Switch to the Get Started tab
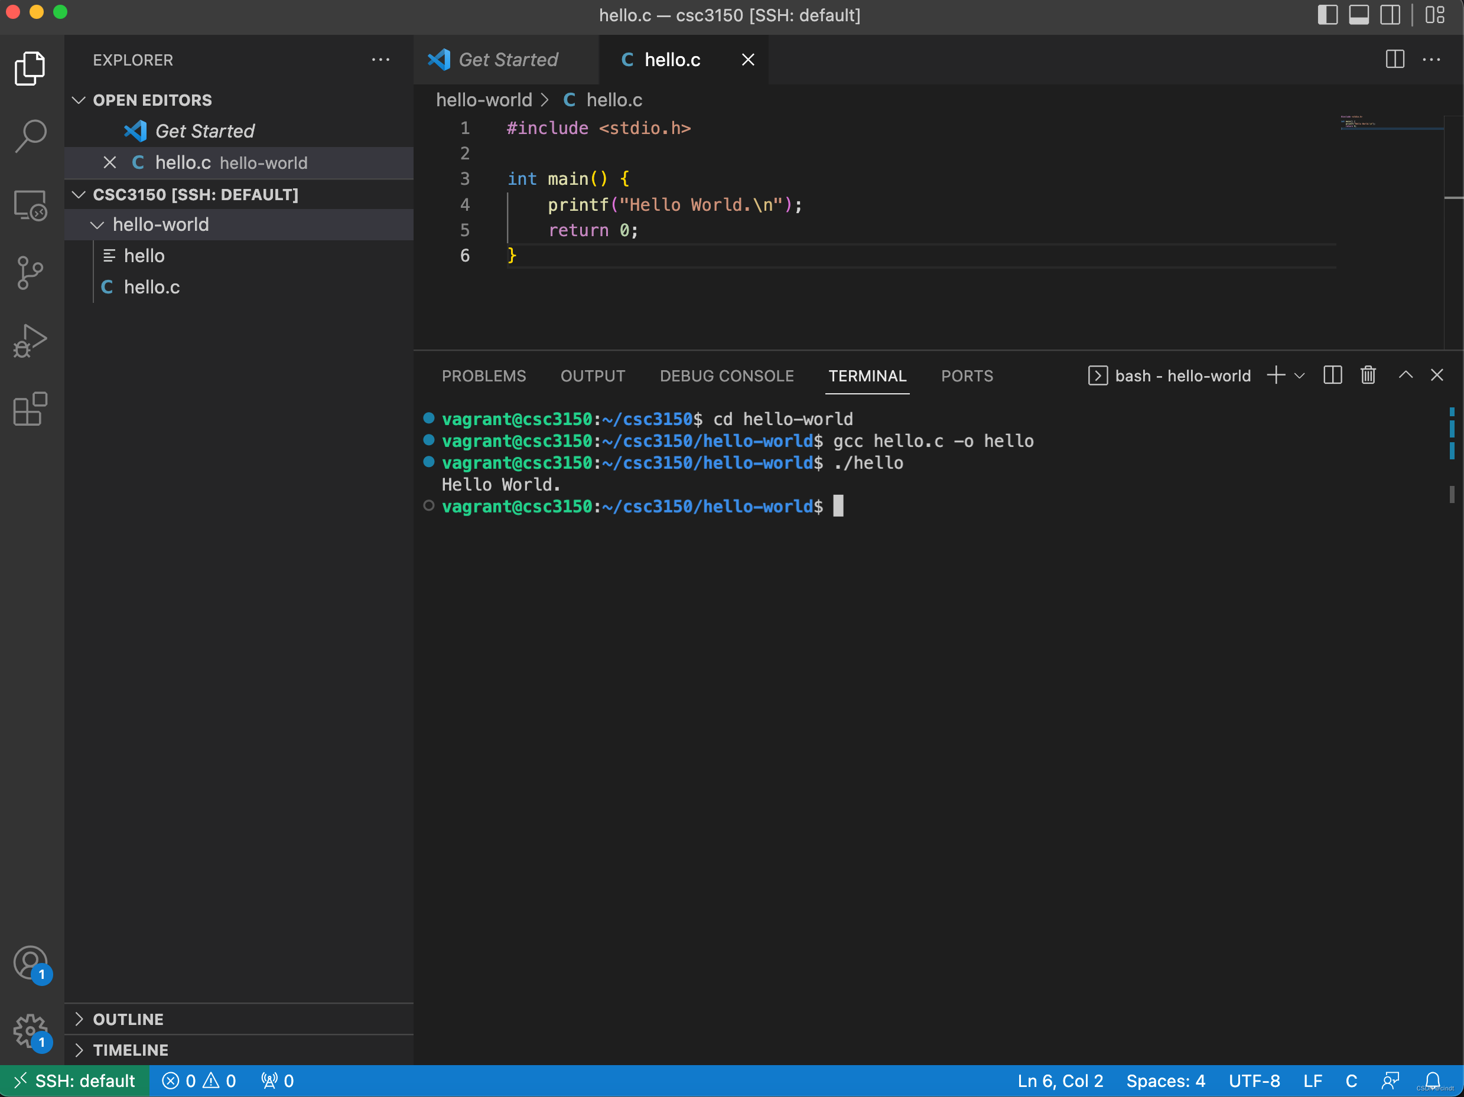The width and height of the screenshot is (1464, 1097). click(x=507, y=60)
